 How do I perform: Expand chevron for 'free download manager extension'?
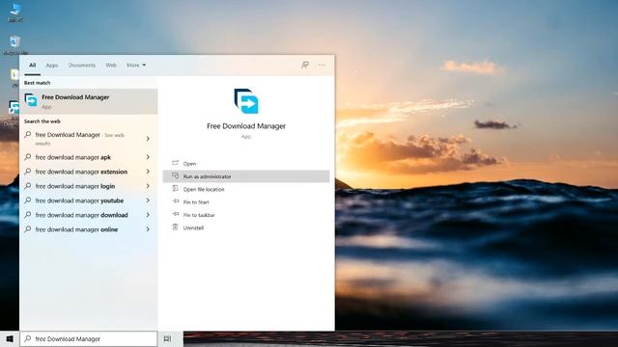tap(148, 172)
